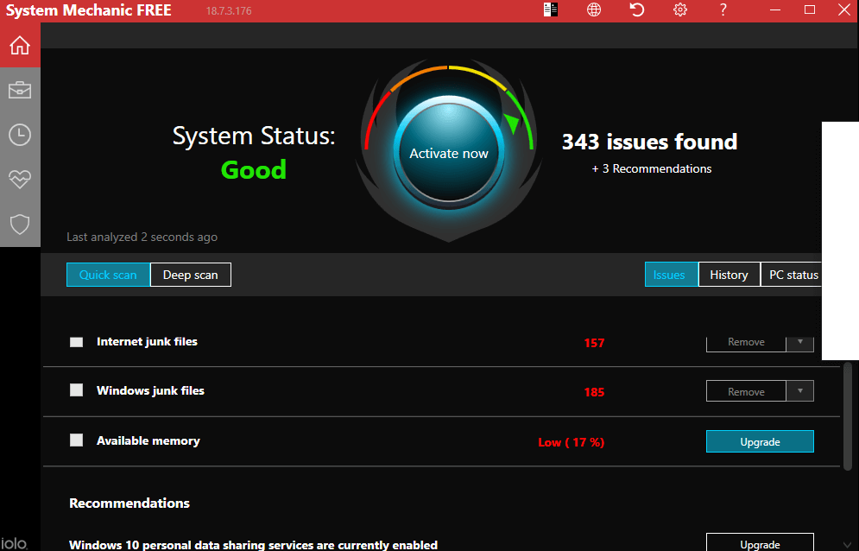The image size is (859, 551).
Task: Click the 185 issue count
Action: tap(595, 393)
